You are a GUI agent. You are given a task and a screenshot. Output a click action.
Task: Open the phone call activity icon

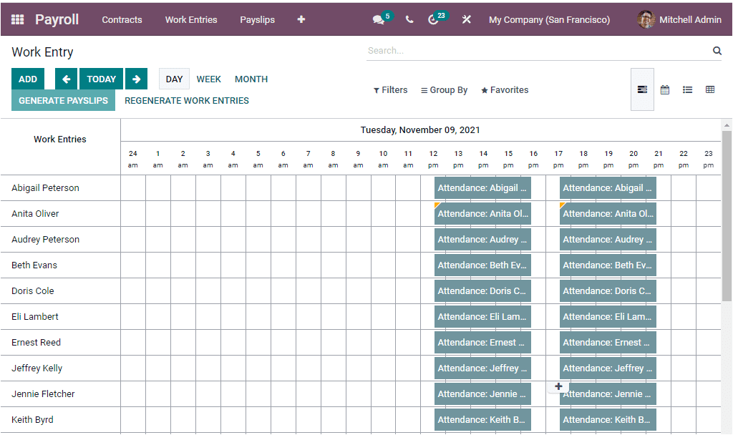pyautogui.click(x=409, y=19)
